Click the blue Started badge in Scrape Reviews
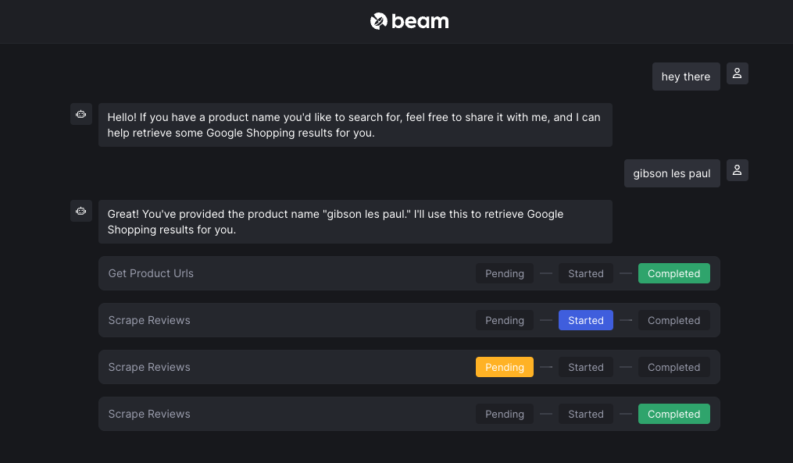Viewport: 793px width, 463px height. pos(586,320)
